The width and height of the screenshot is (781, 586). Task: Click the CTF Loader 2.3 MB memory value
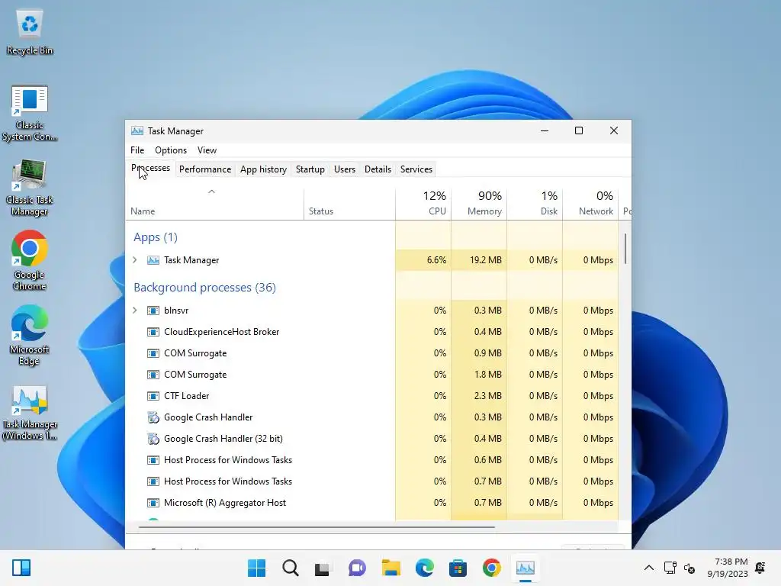click(x=487, y=396)
